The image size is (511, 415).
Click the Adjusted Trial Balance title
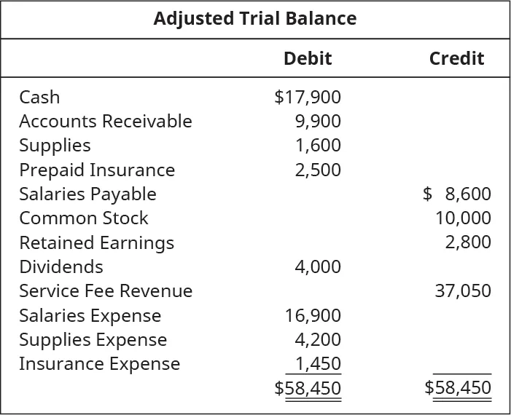(255, 19)
